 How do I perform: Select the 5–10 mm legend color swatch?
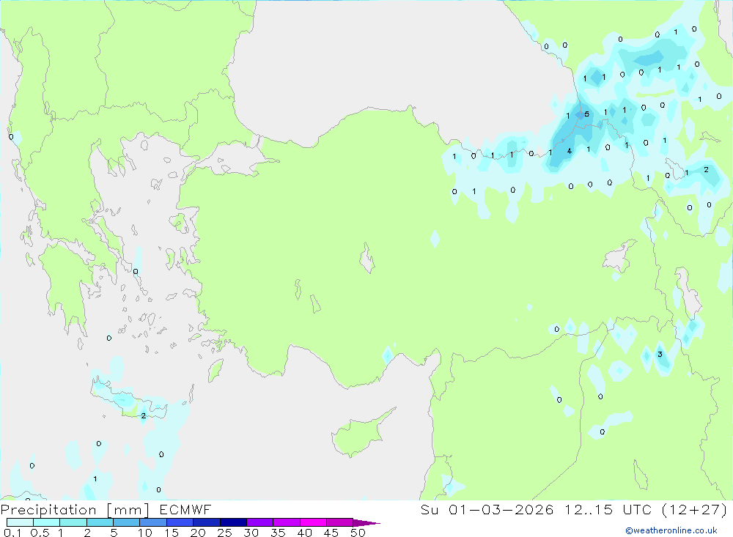coord(127,522)
